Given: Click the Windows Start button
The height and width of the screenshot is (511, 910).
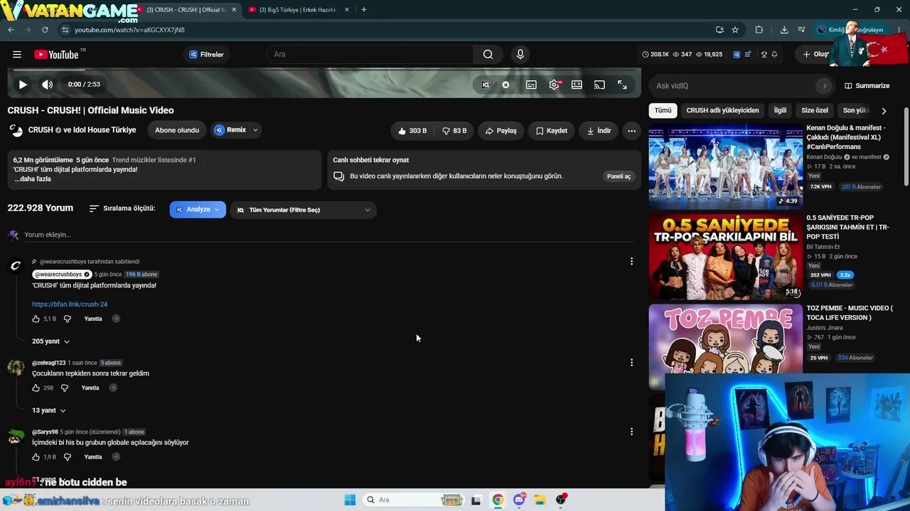Looking at the screenshot, I should 350,500.
